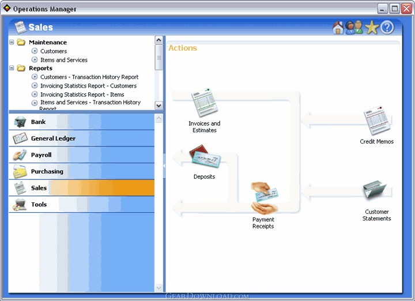This screenshot has height=301, width=415.
Task: Click the Reports folder label
Action: (x=41, y=68)
